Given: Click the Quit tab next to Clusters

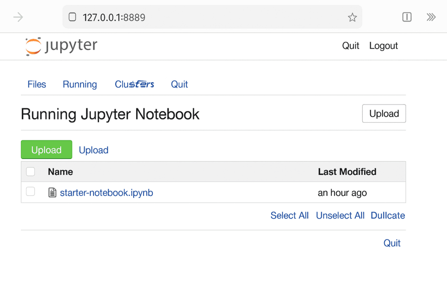Looking at the screenshot, I should click(x=179, y=84).
